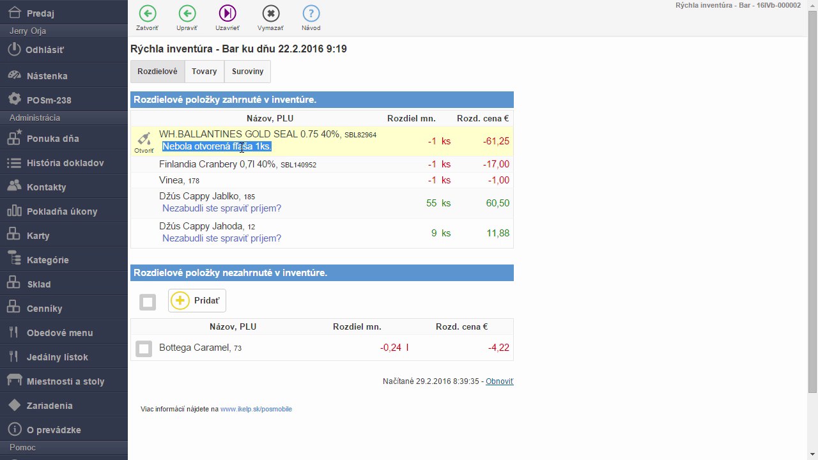Click the -17,00 price difference value

point(496,164)
